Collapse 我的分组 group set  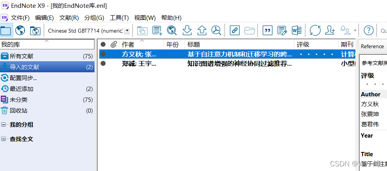[4, 125]
